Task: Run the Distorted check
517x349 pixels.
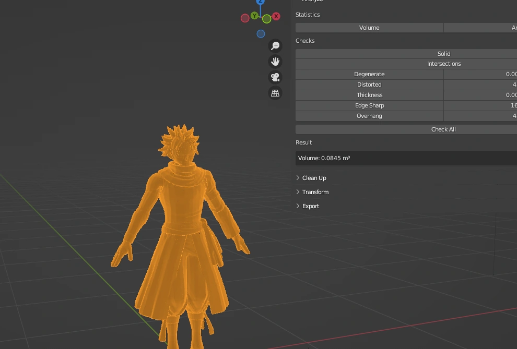Action: (x=369, y=85)
